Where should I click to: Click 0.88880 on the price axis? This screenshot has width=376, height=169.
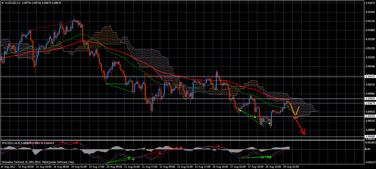coord(370,130)
